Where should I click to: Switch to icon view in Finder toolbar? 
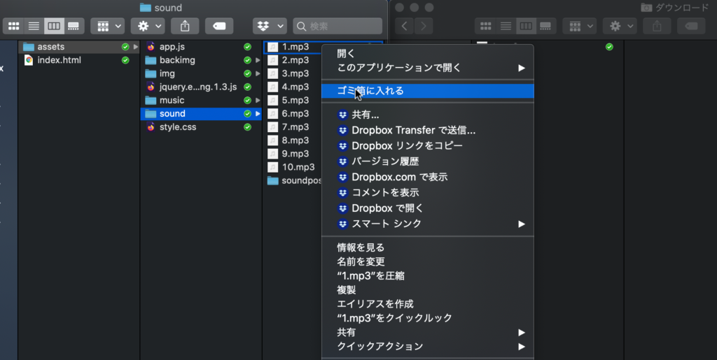point(14,27)
